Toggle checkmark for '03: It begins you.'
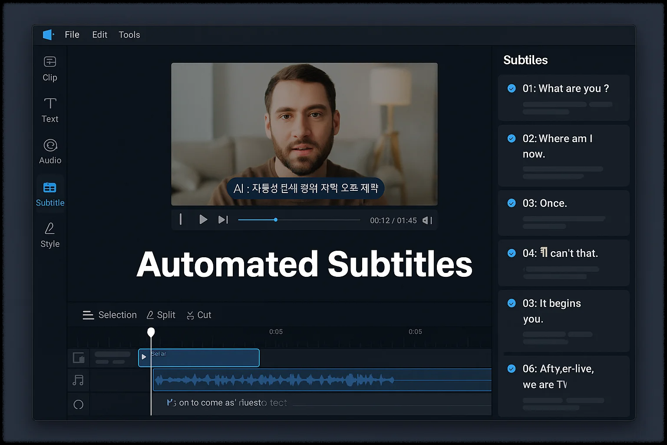This screenshot has height=445, width=667. 512,303
